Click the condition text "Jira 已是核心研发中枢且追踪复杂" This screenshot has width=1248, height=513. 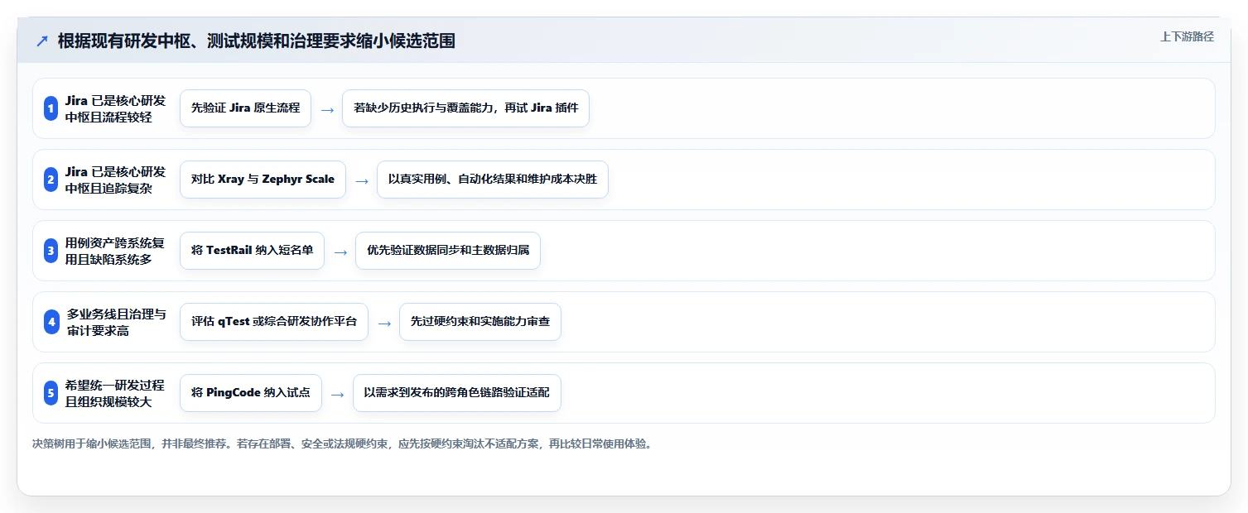pyautogui.click(x=115, y=180)
